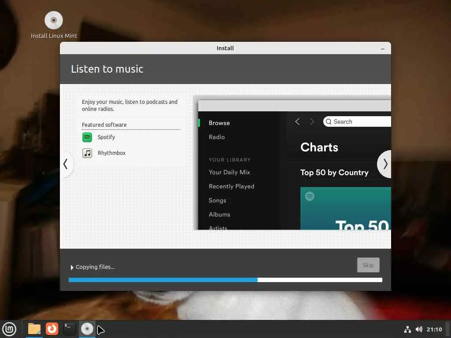Click the Charts heading in the screenshot

coord(319,147)
